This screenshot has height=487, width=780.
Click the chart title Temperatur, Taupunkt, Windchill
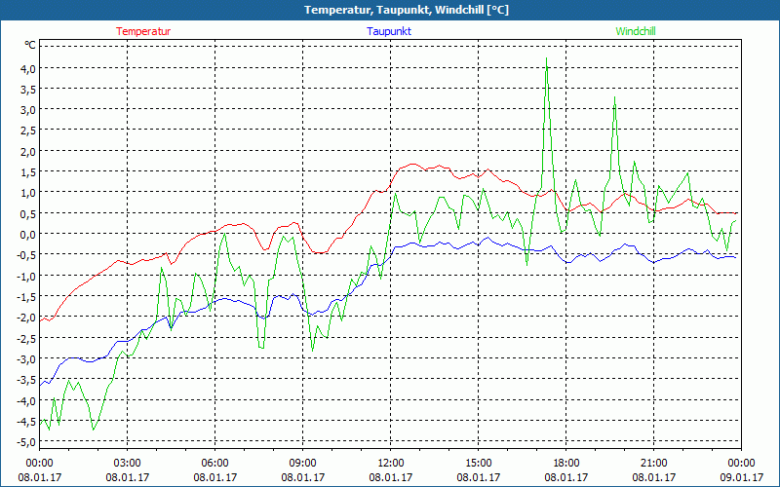[x=407, y=10]
